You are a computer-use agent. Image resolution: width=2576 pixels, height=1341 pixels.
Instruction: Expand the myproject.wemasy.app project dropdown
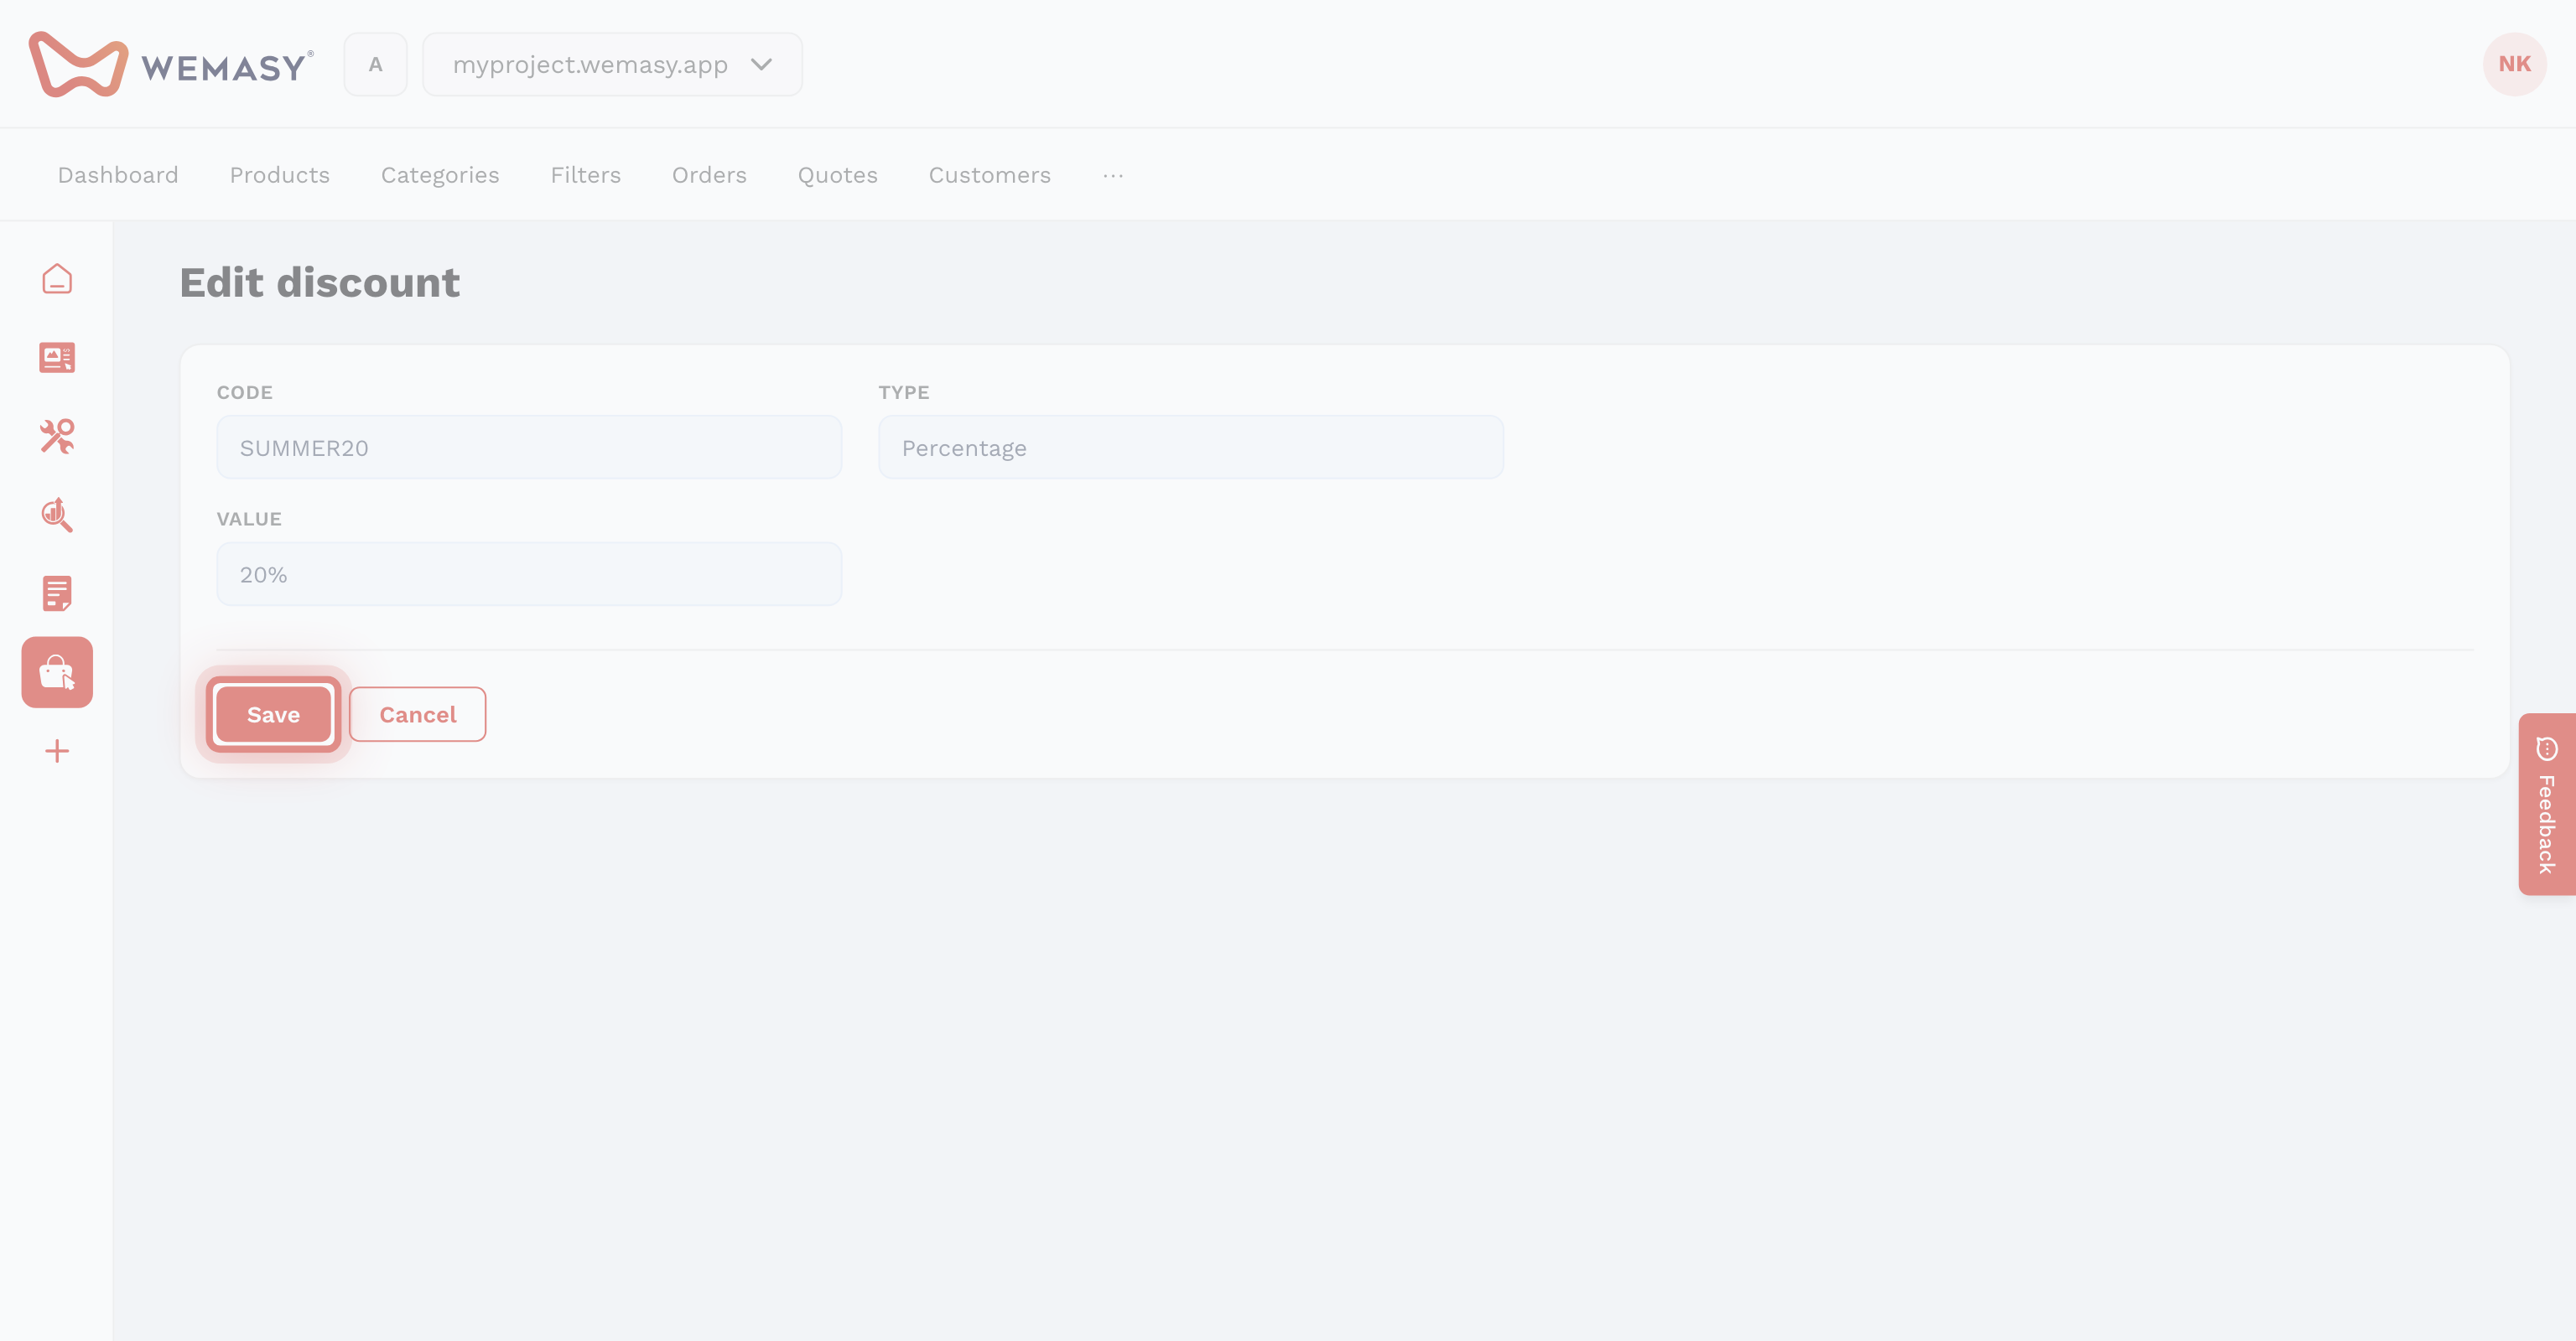(612, 65)
